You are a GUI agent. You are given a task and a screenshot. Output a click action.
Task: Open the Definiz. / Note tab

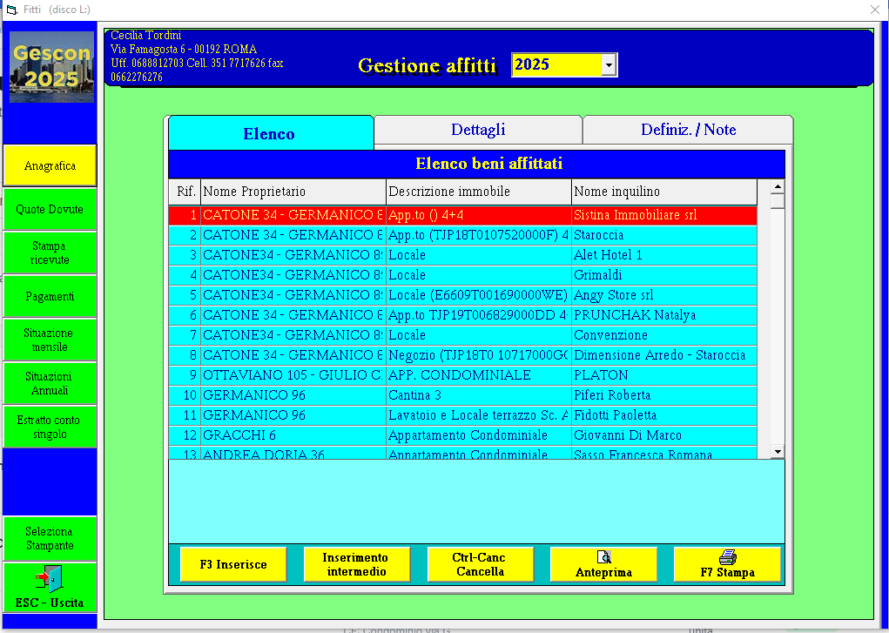click(x=688, y=130)
